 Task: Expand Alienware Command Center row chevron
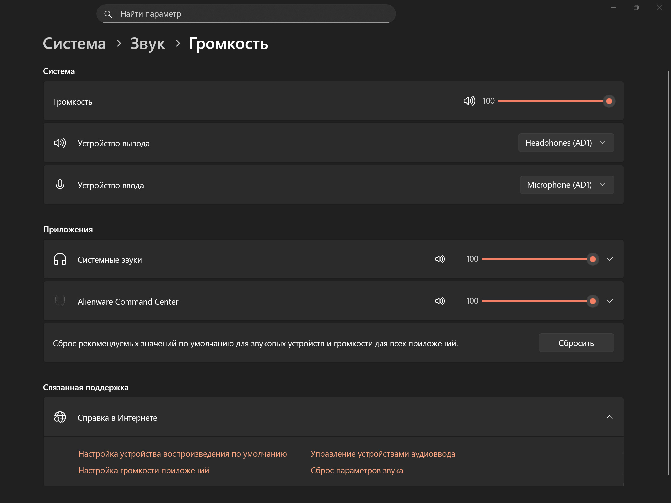[610, 301]
